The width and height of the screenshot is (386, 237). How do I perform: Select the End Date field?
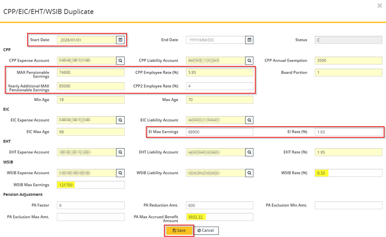[215, 40]
